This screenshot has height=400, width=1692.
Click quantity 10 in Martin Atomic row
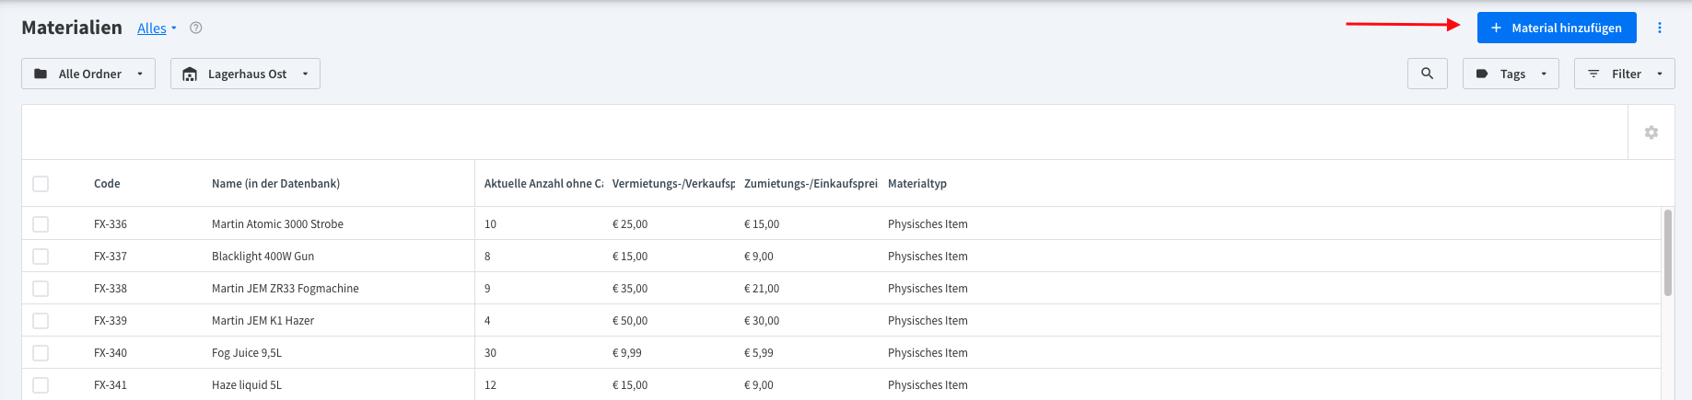coord(490,224)
